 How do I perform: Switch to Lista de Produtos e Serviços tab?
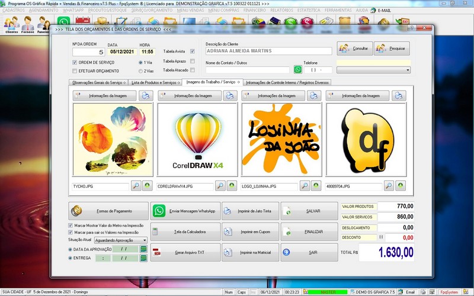point(155,82)
